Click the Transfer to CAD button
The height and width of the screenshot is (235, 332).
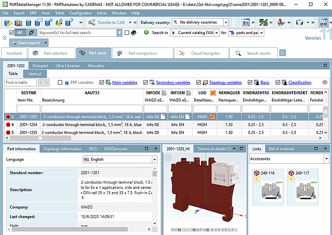[x=107, y=22]
